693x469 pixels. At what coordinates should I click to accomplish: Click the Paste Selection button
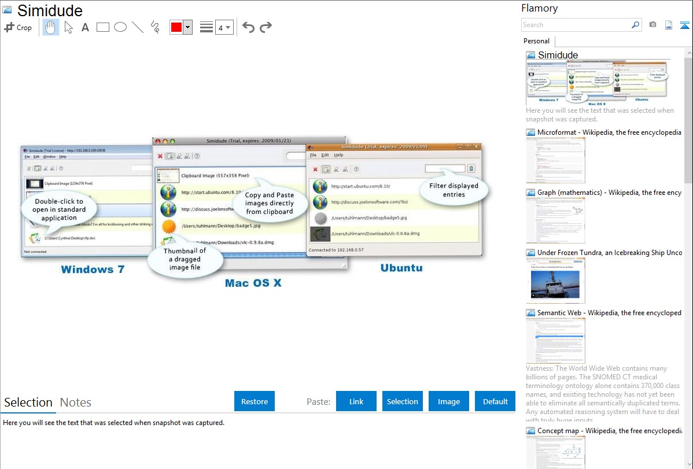pyautogui.click(x=402, y=401)
